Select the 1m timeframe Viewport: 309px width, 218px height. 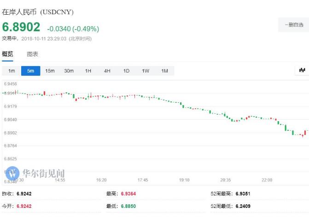coord(12,71)
